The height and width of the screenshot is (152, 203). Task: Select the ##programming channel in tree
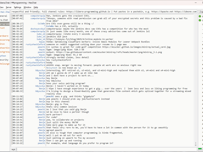click(x=5, y=24)
